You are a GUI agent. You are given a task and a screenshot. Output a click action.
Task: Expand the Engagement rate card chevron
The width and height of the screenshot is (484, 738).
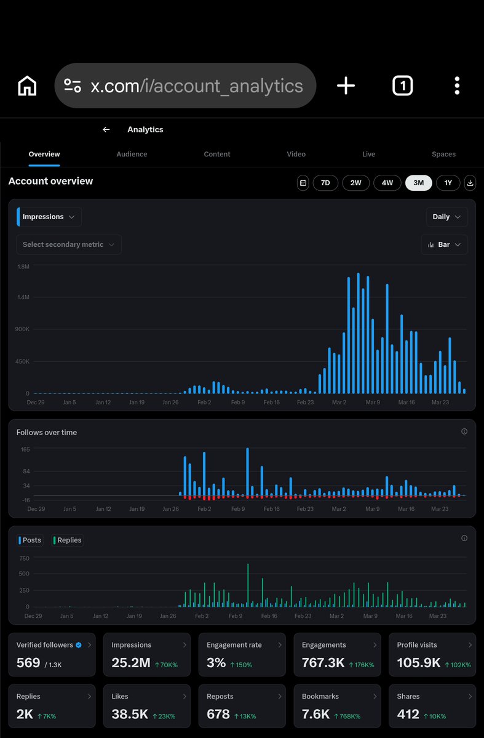tap(279, 645)
